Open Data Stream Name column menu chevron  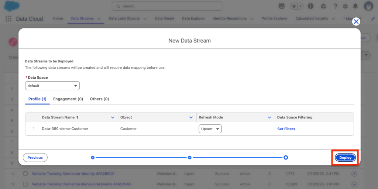click(113, 117)
